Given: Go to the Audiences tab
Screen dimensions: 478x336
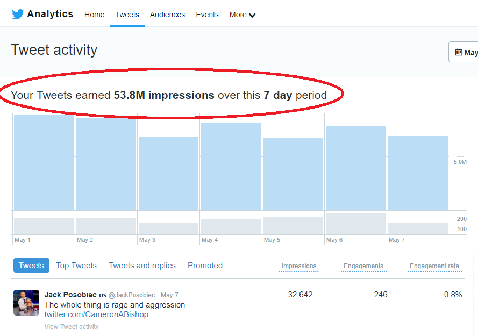Looking at the screenshot, I should pos(167,15).
